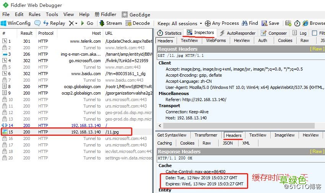Select the ImageView response tab
The width and height of the screenshot is (325, 193).
point(284,135)
